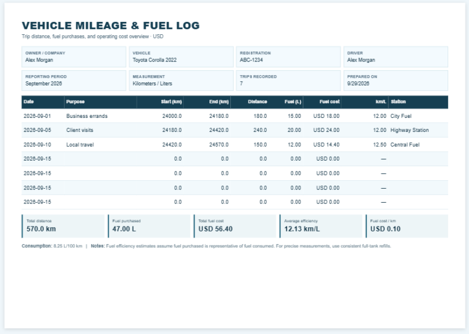Click the Total distance card 570.0 km
Image resolution: width=469 pixels, height=334 pixels.
click(63, 226)
